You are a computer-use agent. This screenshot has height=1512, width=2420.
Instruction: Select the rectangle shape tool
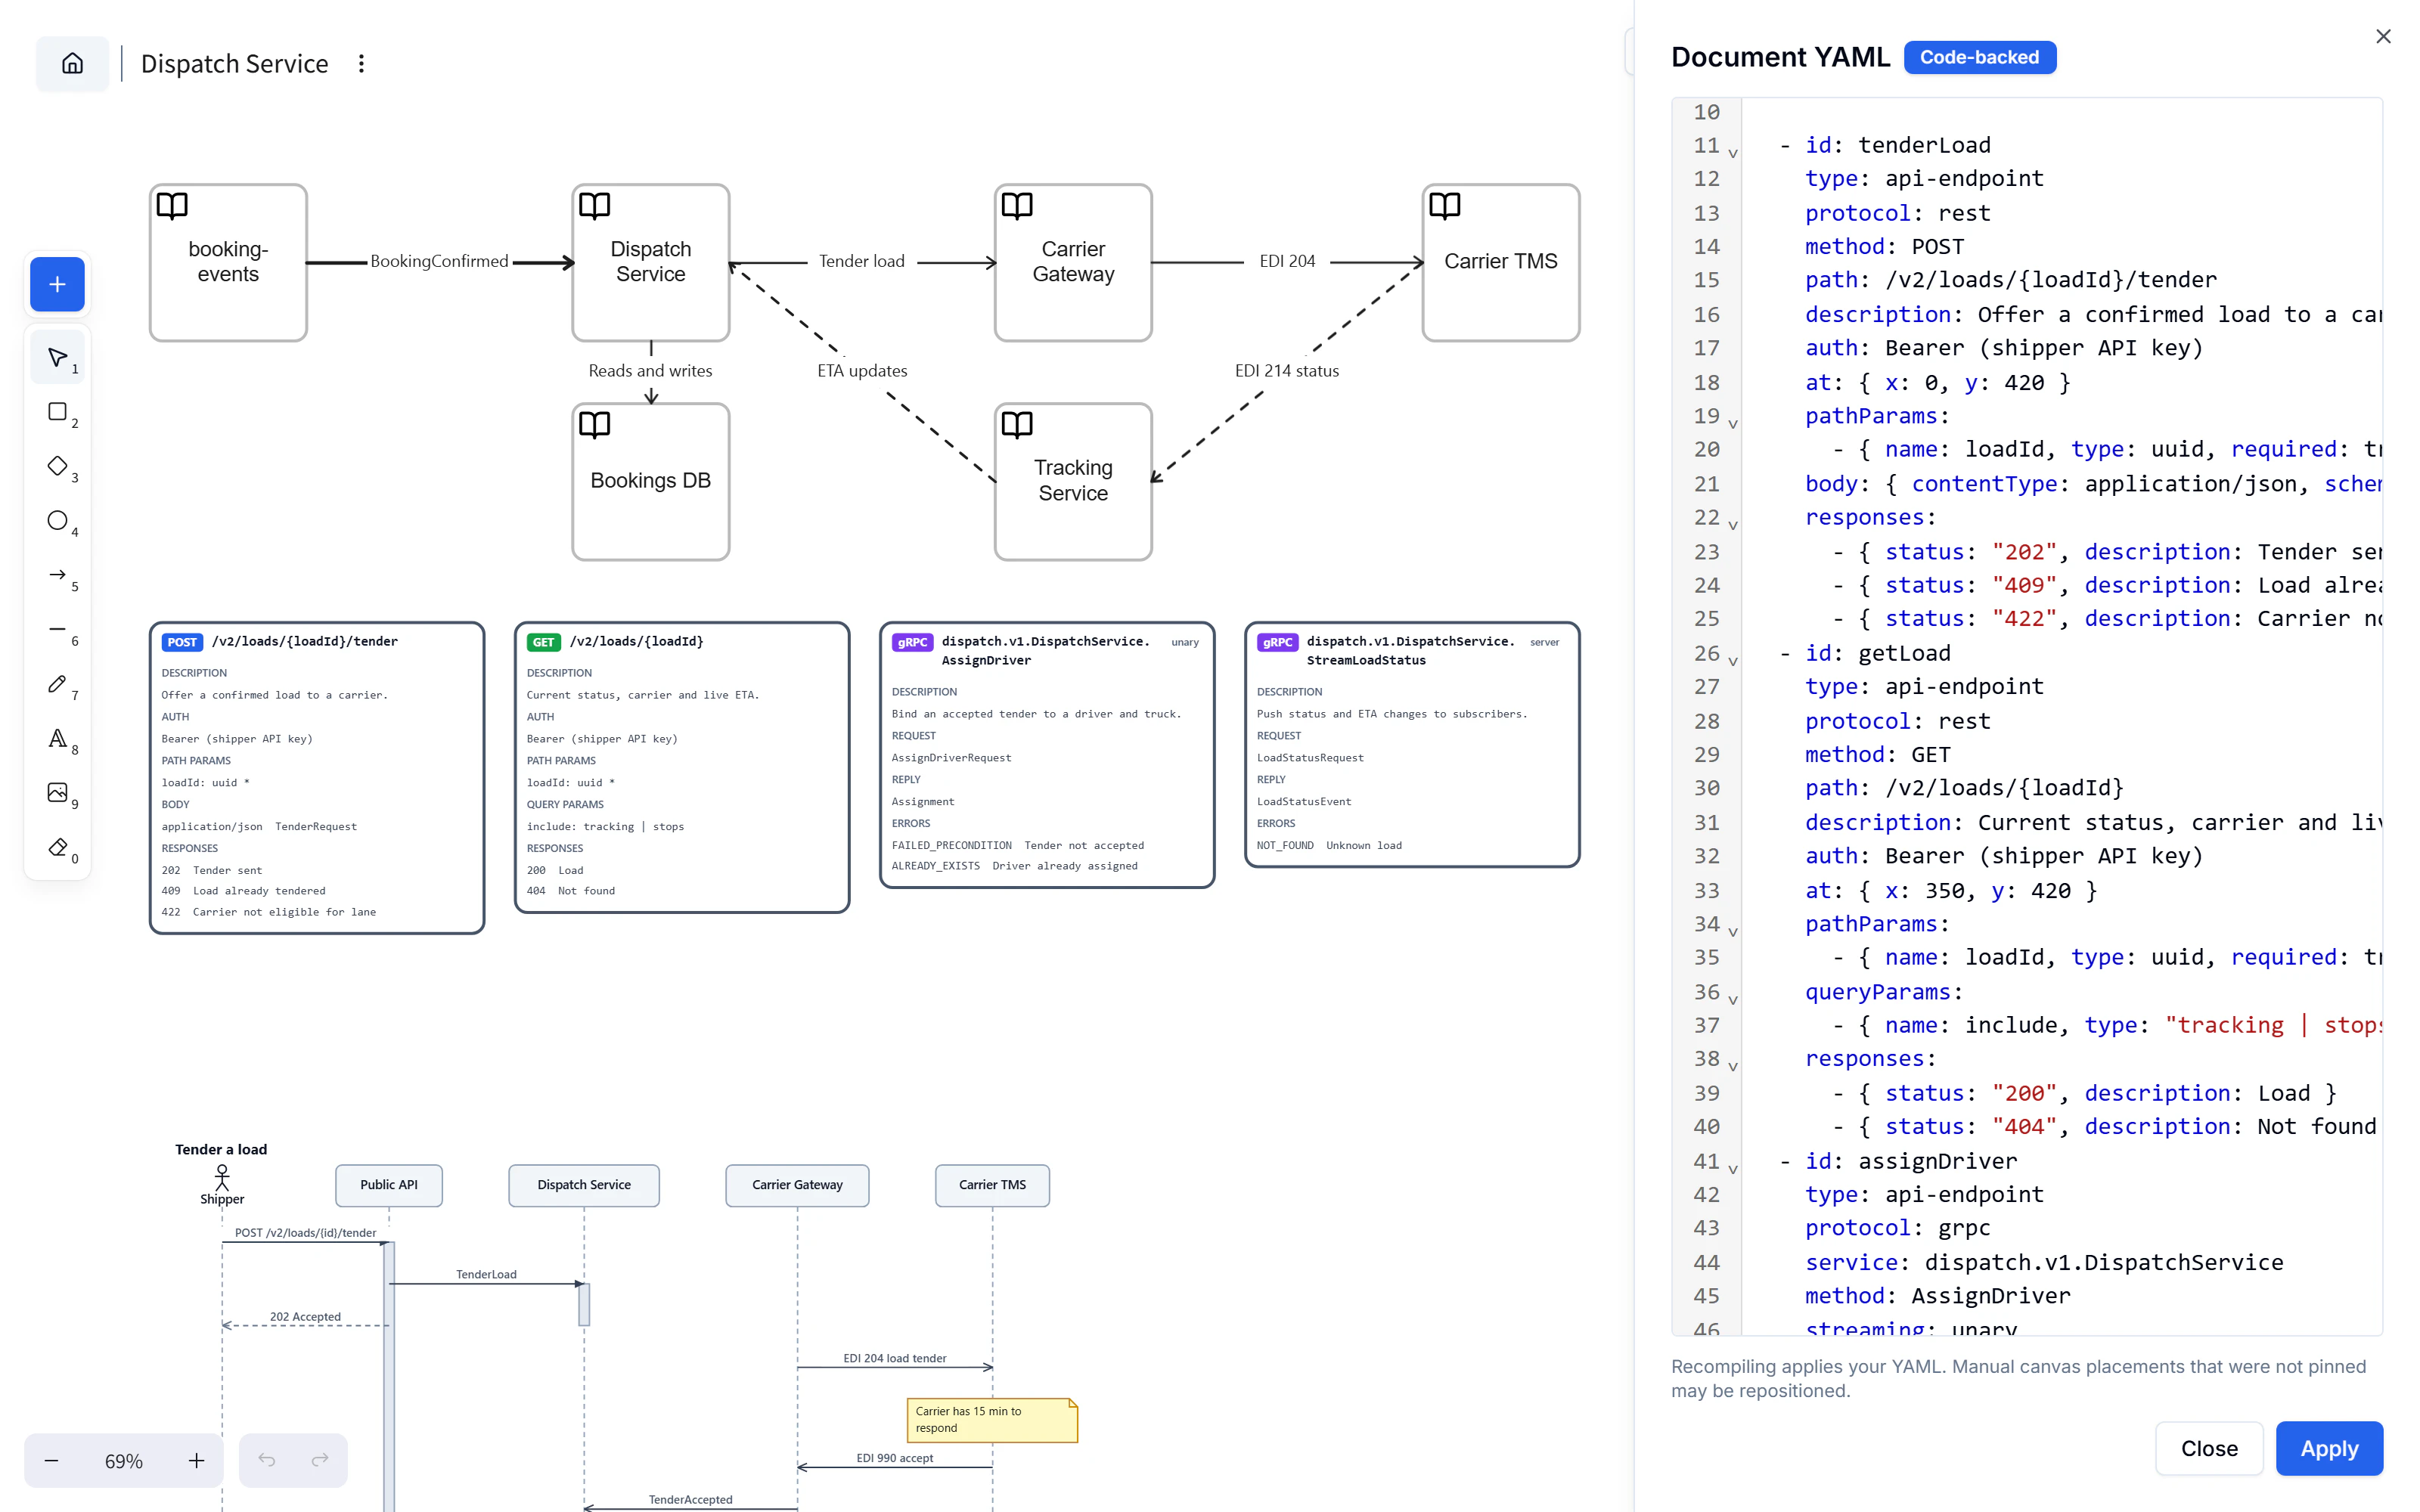pos(57,412)
